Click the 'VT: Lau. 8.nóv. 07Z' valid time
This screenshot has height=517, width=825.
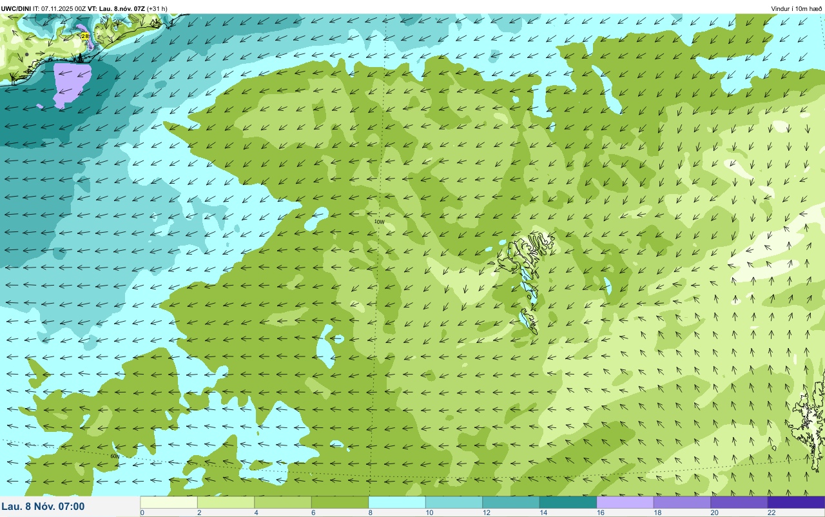(116, 8)
